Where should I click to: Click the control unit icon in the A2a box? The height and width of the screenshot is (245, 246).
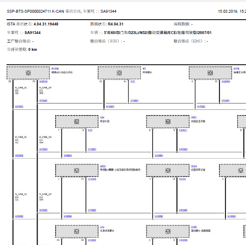(77, 122)
